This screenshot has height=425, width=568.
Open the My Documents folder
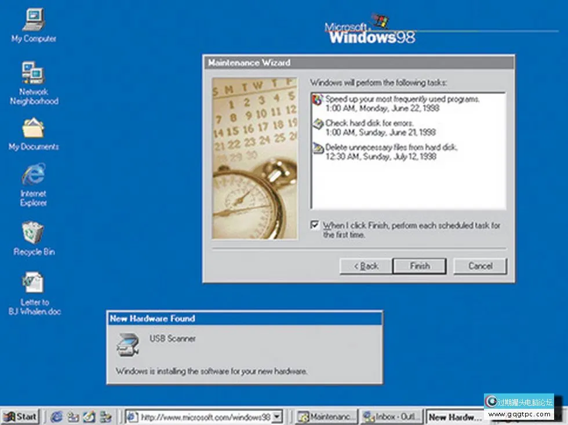click(33, 129)
